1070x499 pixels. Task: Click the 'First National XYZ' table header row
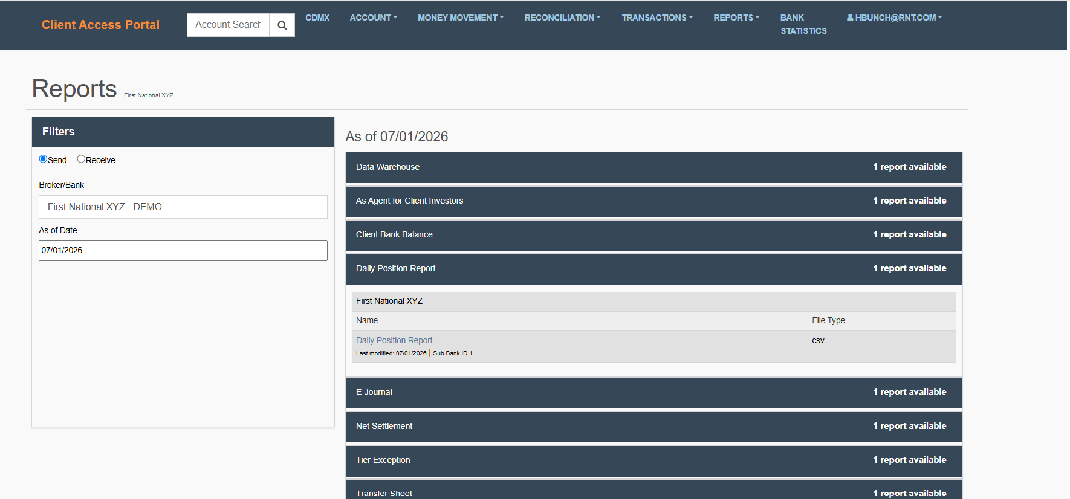(653, 301)
